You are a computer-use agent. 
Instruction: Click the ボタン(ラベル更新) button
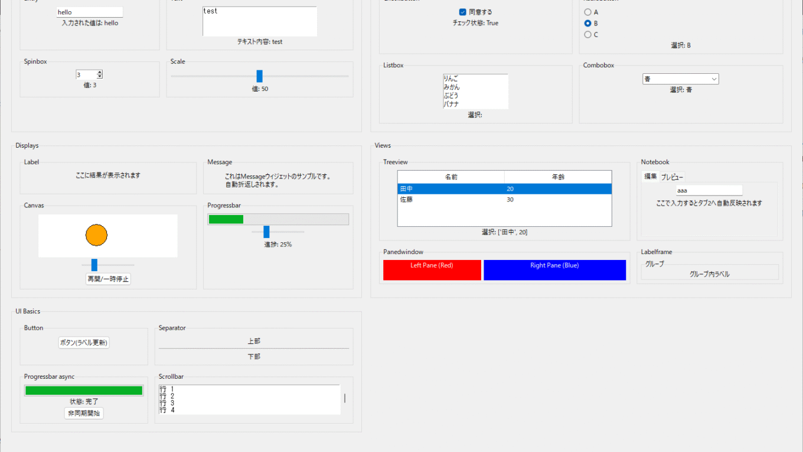(84, 343)
